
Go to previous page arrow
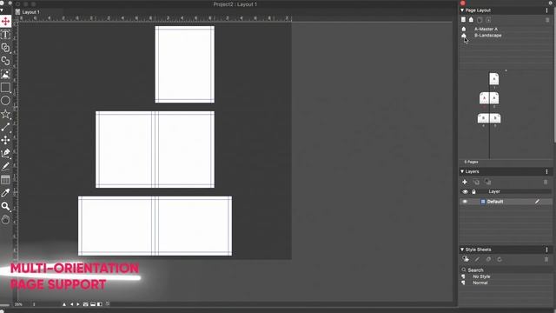tap(71, 304)
